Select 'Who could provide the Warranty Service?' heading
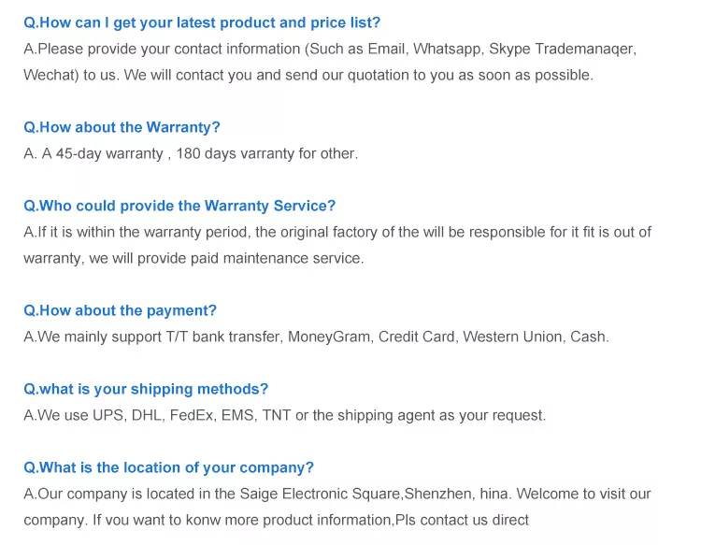This screenshot has width=701, height=545. pos(179,206)
